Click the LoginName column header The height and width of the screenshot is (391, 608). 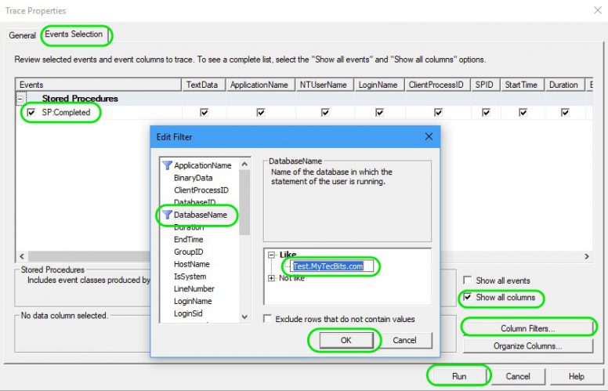pos(379,85)
